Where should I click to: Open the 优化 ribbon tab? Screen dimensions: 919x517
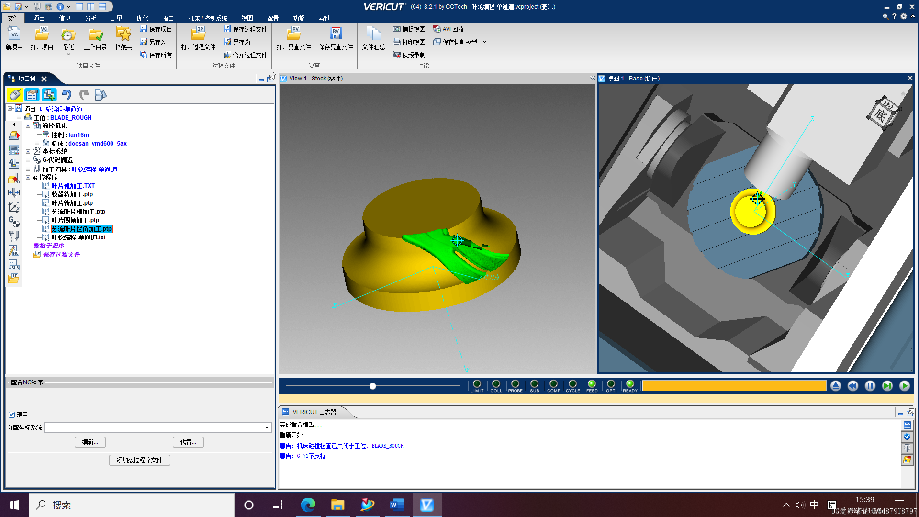pyautogui.click(x=142, y=18)
